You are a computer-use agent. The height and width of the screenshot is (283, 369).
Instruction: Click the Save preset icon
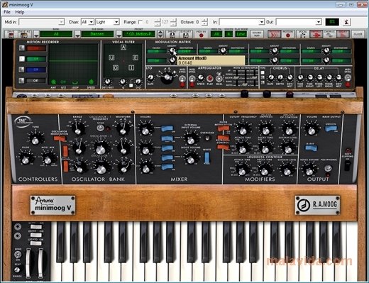(11, 34)
